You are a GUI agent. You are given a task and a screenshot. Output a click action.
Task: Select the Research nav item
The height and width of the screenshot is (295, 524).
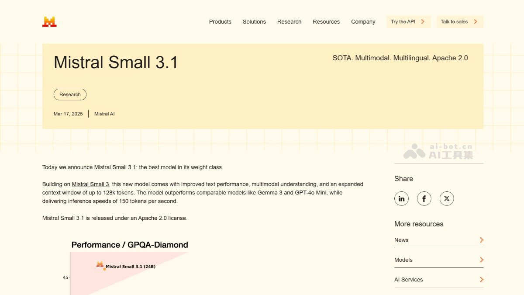(x=289, y=21)
